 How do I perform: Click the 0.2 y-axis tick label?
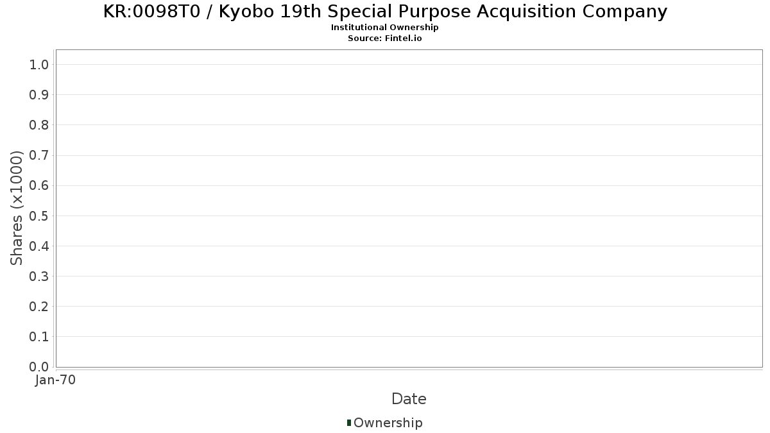(39, 306)
